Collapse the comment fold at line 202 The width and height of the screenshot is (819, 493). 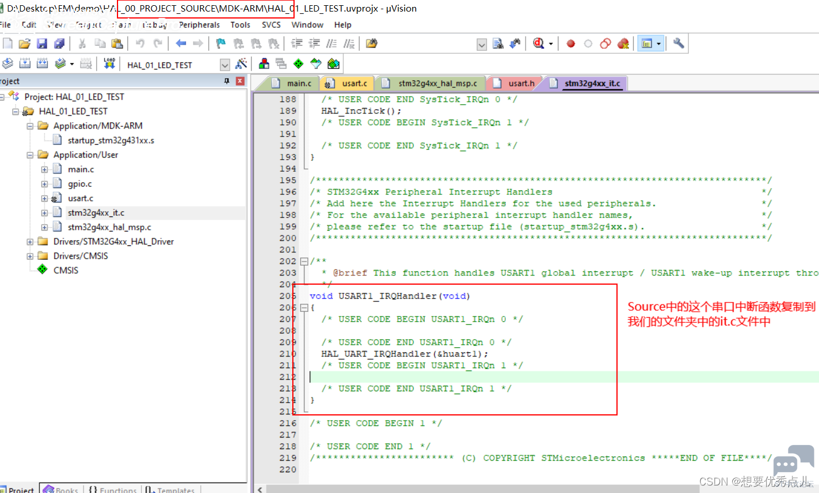click(x=304, y=262)
